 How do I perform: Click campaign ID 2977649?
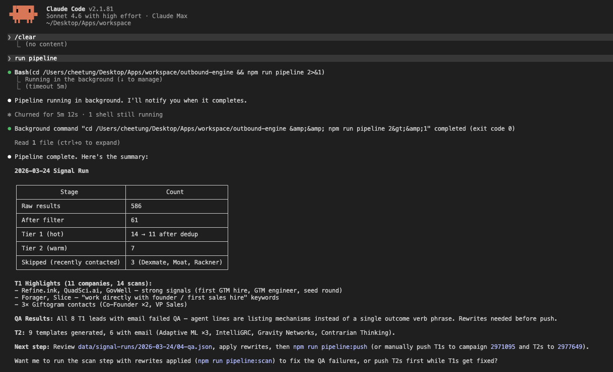pos(569,347)
